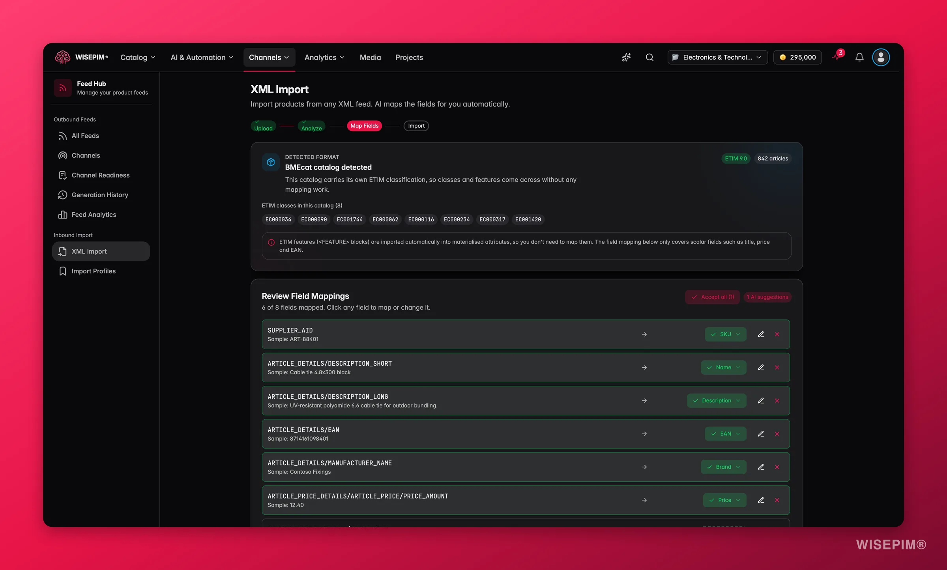Click ETIM class chip EC000062
Viewport: 947px width, 570px height.
point(385,220)
